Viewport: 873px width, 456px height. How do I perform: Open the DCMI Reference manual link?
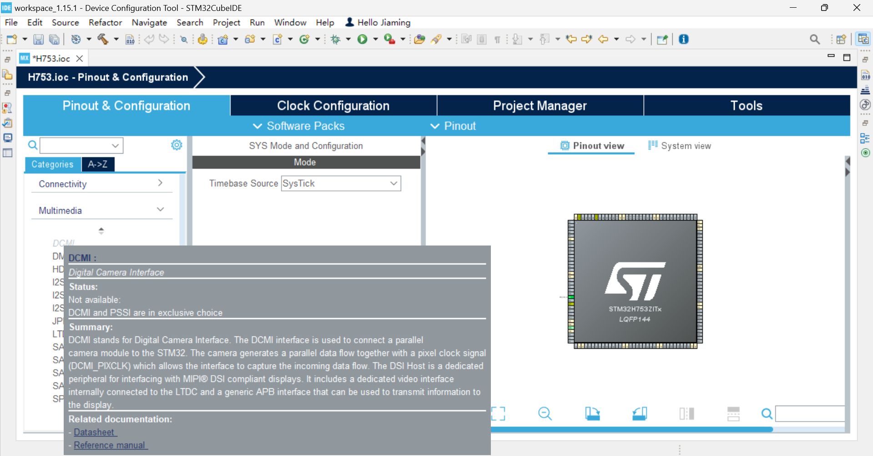110,445
